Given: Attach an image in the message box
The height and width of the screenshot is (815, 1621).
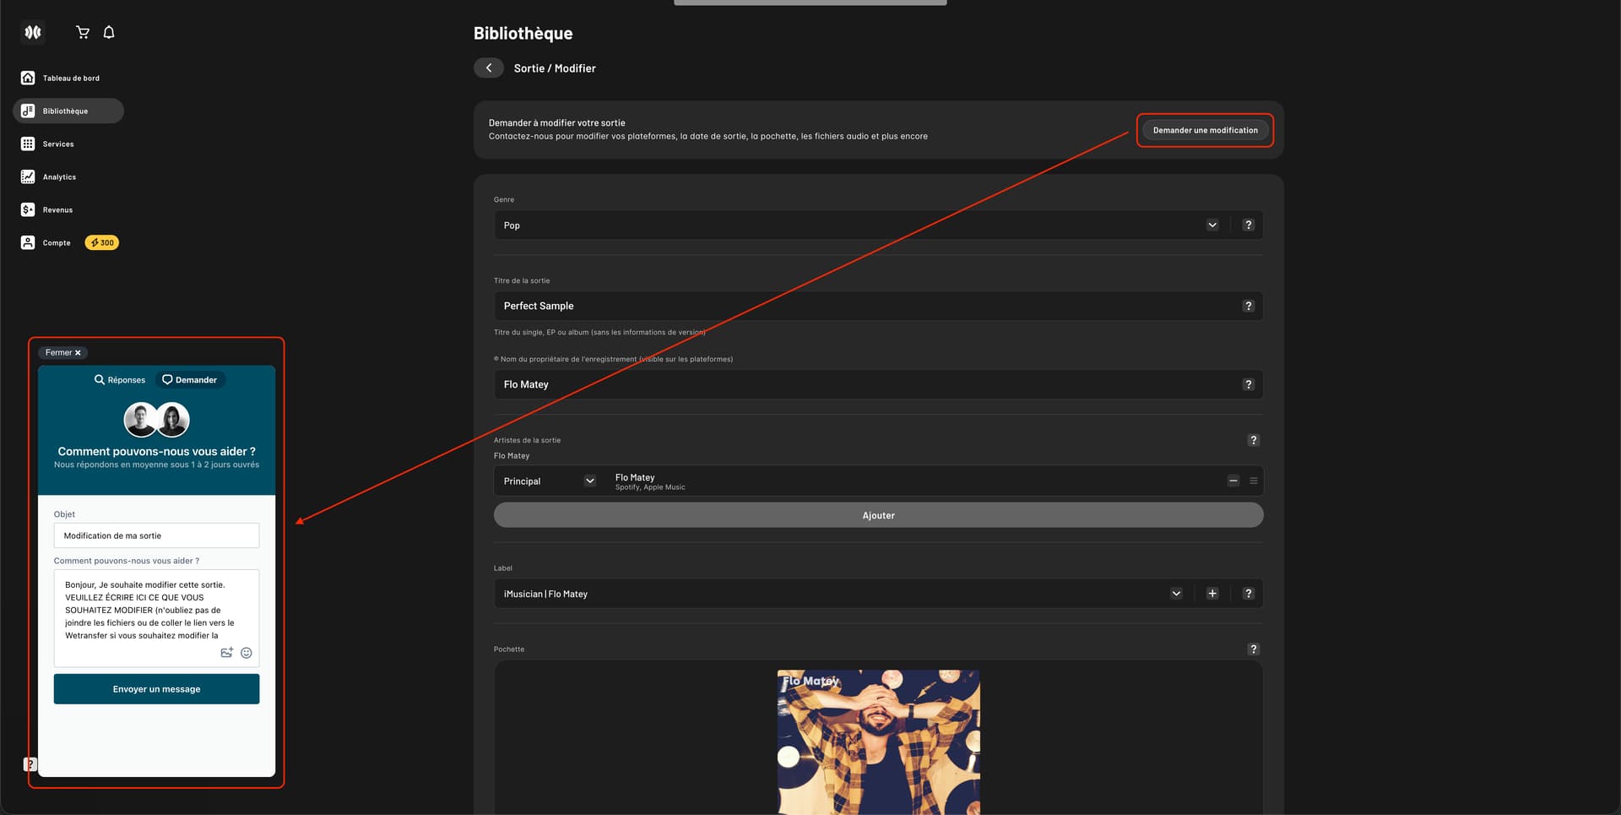Looking at the screenshot, I should 226,653.
